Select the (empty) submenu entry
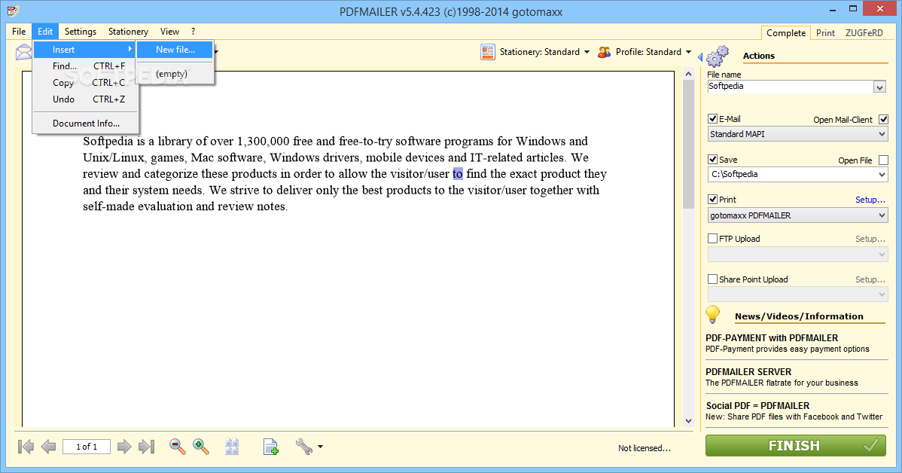Screen dimensions: 902x473 point(175,74)
